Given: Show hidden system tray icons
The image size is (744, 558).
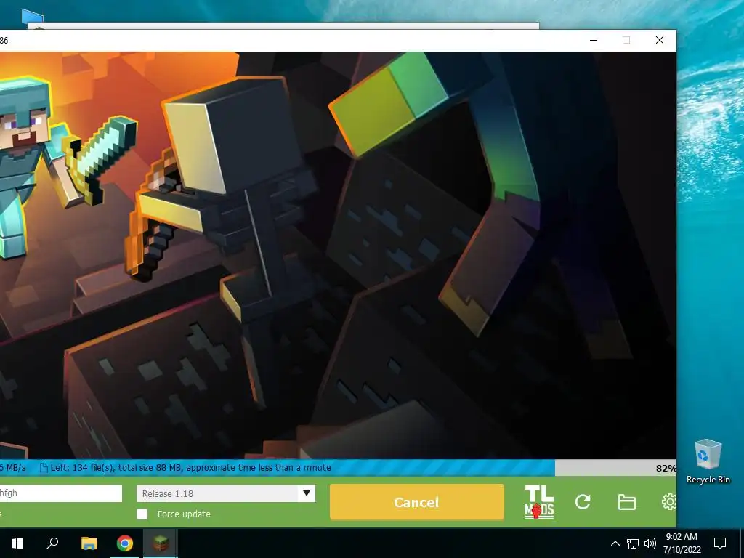Looking at the screenshot, I should pyautogui.click(x=615, y=543).
